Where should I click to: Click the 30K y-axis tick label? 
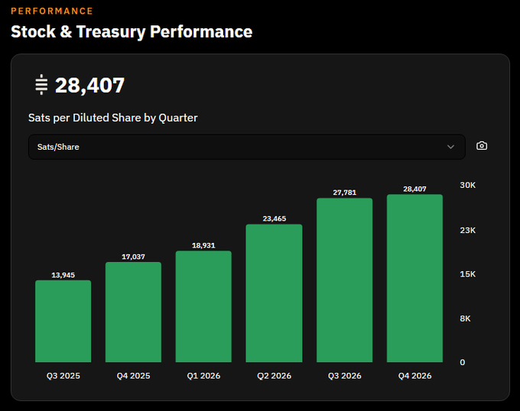(467, 185)
